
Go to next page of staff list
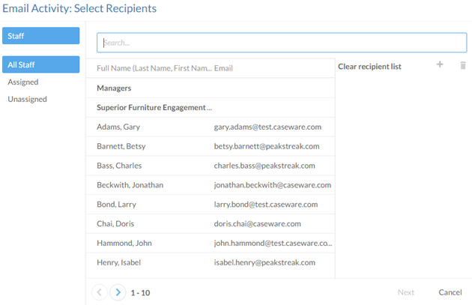click(118, 292)
